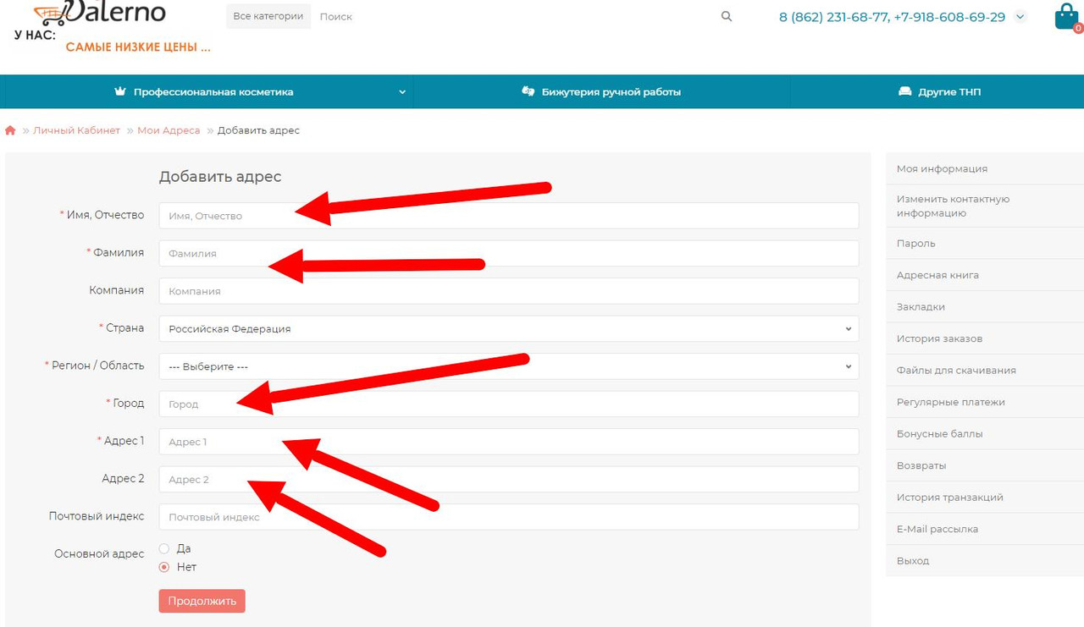
Task: Select Да for Основной адрес
Action: pyautogui.click(x=164, y=548)
